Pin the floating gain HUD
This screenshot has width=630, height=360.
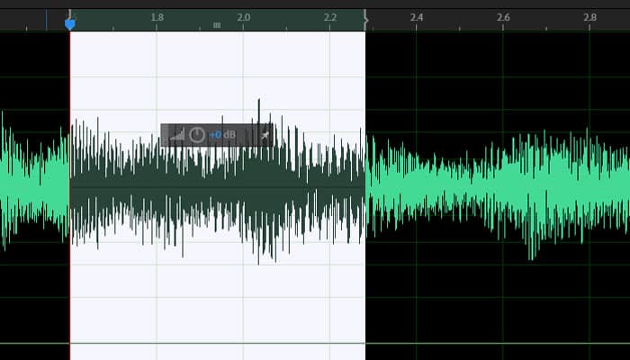265,135
